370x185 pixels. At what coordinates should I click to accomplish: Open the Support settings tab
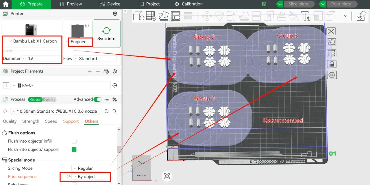[71, 121]
